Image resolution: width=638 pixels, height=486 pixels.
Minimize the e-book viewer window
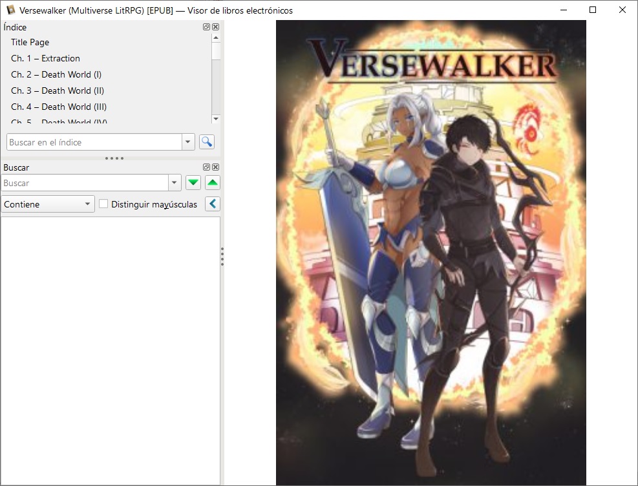[x=564, y=10]
